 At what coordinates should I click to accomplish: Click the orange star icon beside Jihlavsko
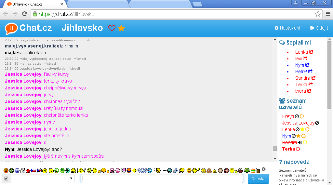[x=121, y=28]
